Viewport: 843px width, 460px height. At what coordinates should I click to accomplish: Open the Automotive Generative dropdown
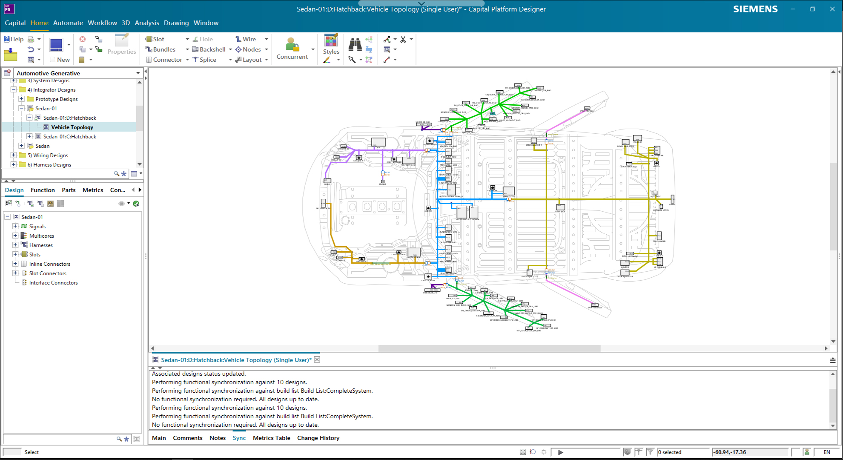coord(138,73)
